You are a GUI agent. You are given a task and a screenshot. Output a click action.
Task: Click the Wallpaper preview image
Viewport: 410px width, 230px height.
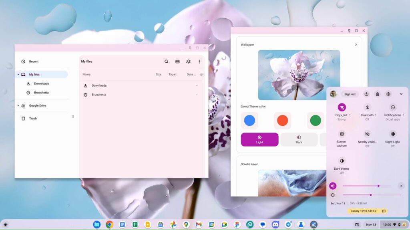point(299,75)
